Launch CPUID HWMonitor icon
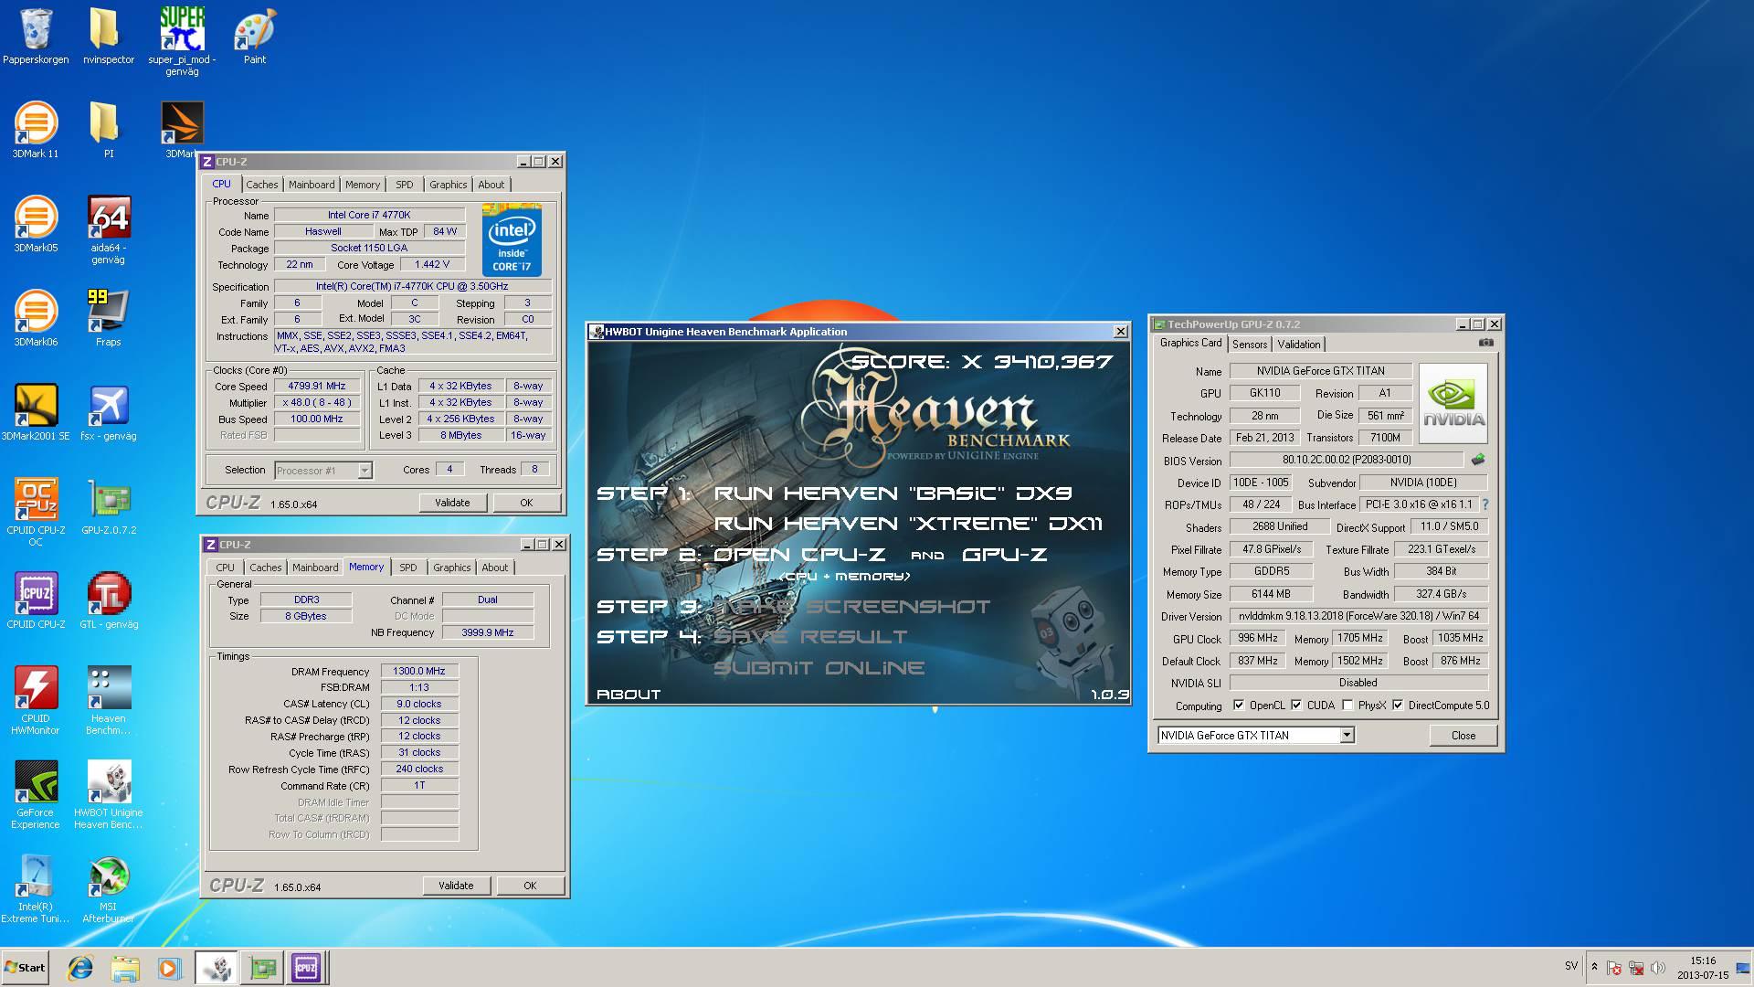 (36, 687)
